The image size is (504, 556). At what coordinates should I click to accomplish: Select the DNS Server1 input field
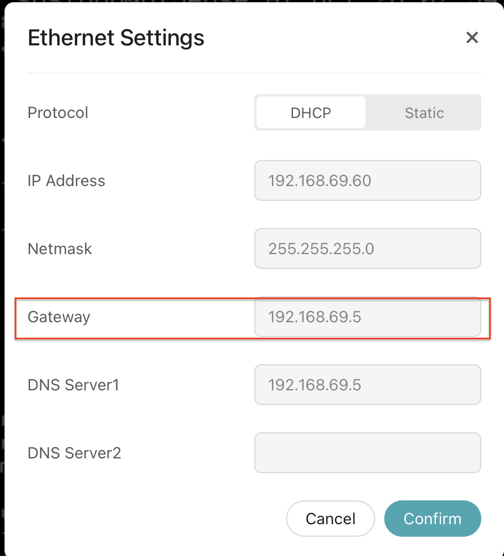[x=367, y=385]
